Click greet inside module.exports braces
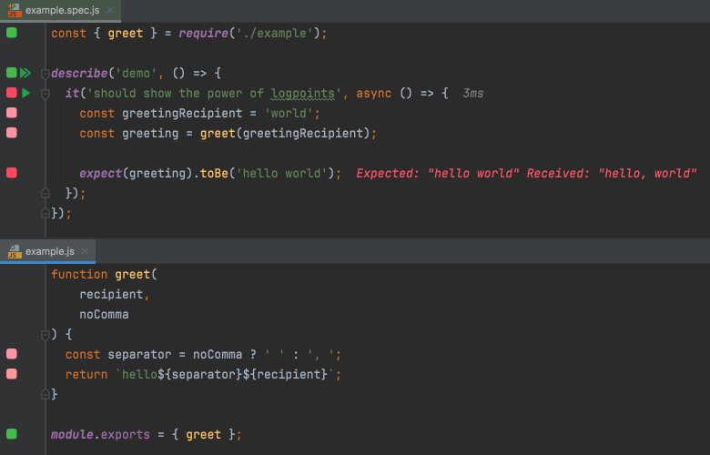The height and width of the screenshot is (455, 710). pos(203,435)
